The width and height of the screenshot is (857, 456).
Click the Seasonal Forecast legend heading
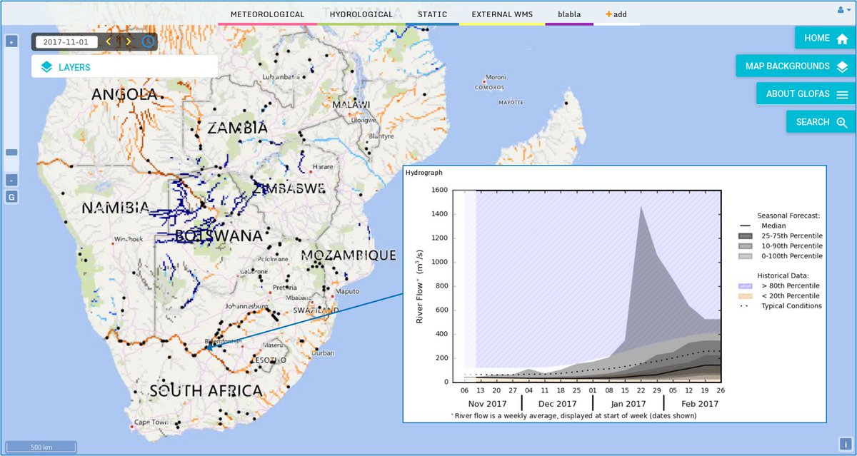tap(788, 216)
